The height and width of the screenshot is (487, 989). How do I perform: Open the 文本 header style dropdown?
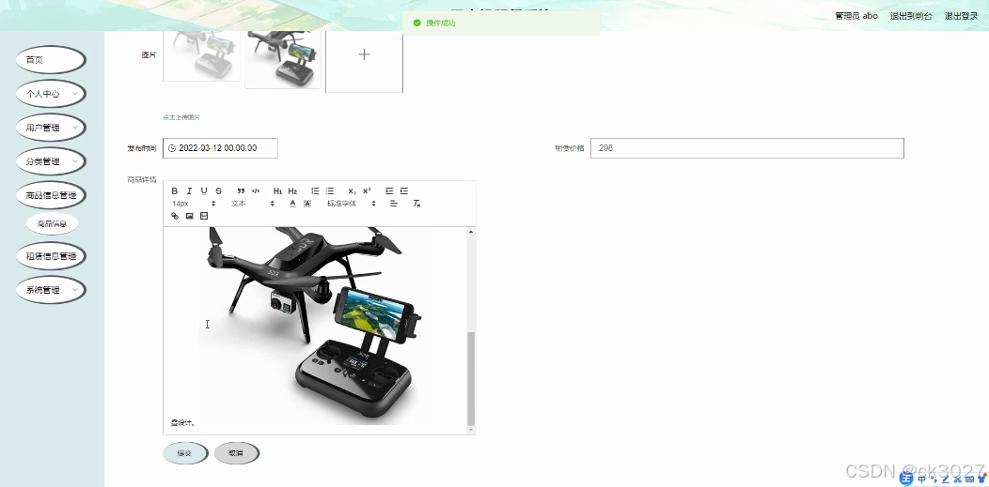pyautogui.click(x=252, y=204)
